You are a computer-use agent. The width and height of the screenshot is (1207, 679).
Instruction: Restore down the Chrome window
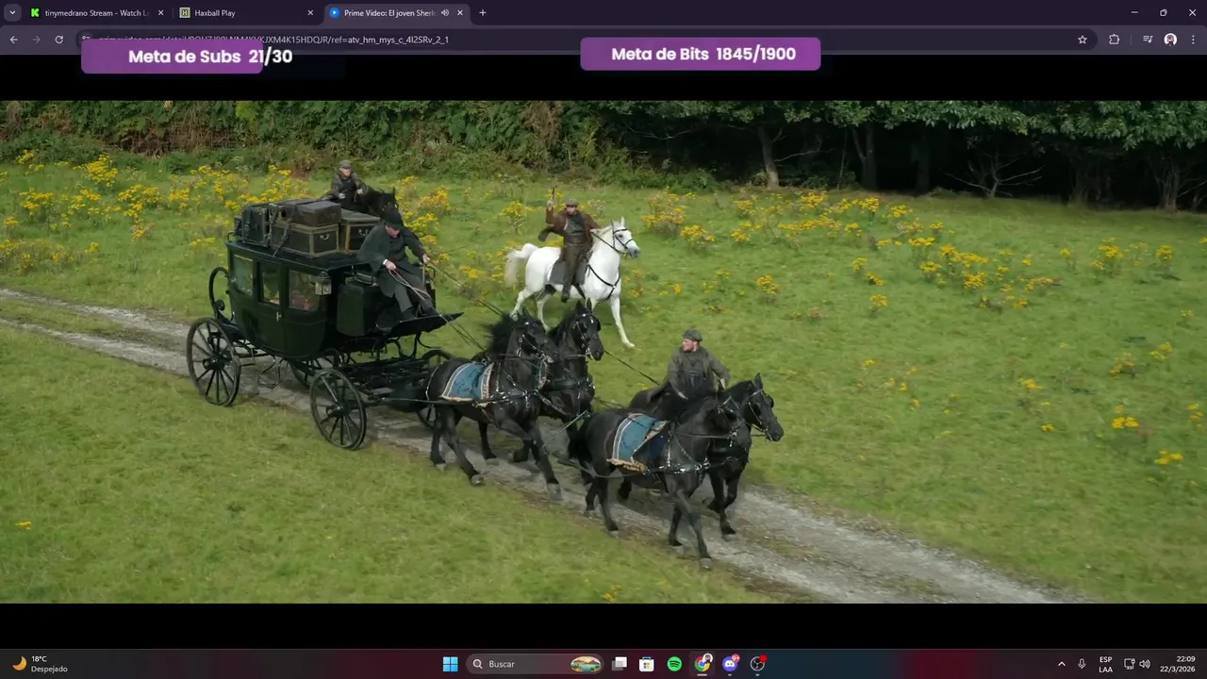[x=1164, y=12]
